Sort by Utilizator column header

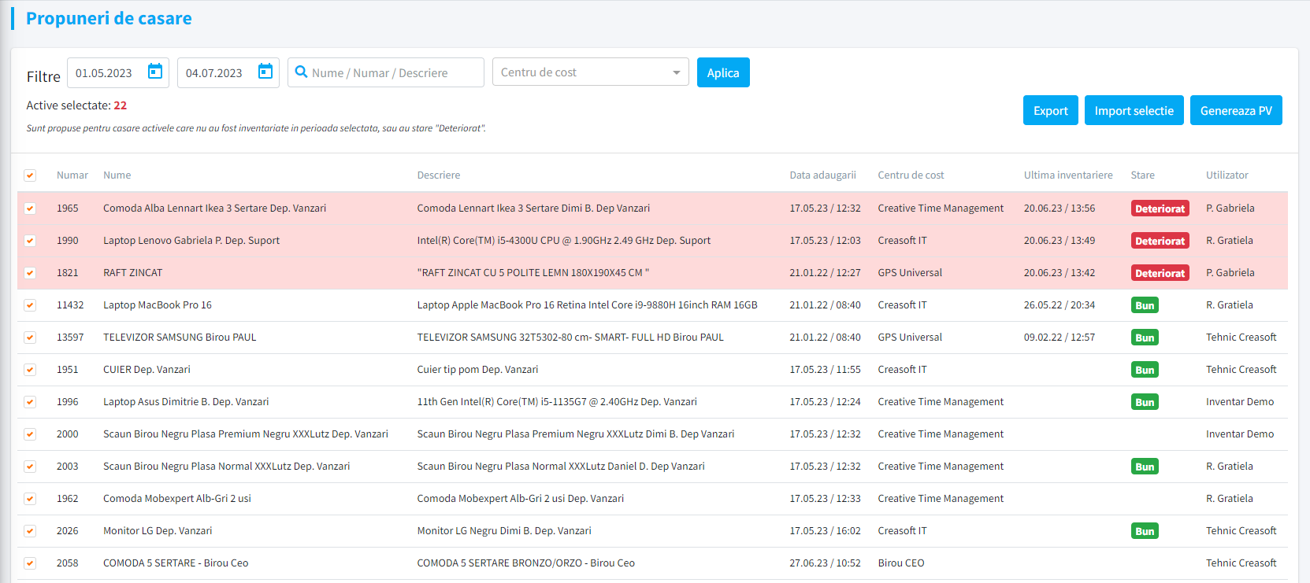pyautogui.click(x=1227, y=175)
